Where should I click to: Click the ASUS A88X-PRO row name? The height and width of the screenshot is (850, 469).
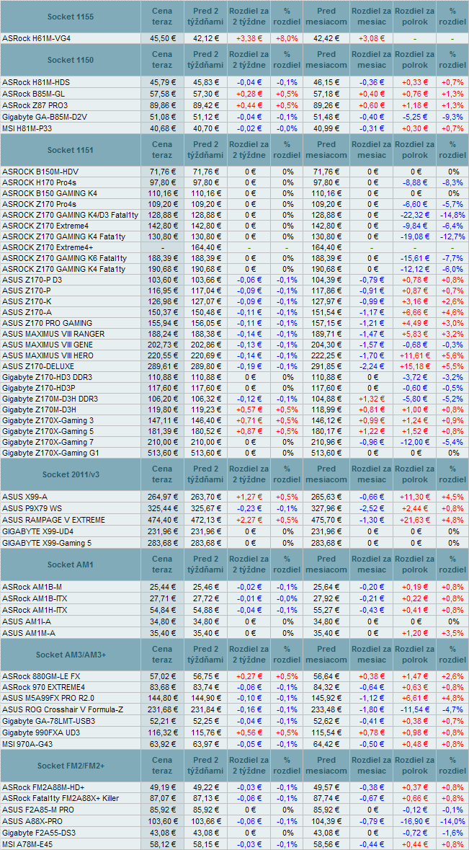32,820
